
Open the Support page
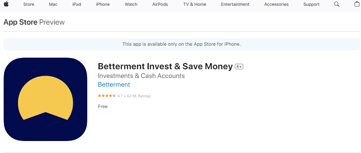click(x=311, y=4)
